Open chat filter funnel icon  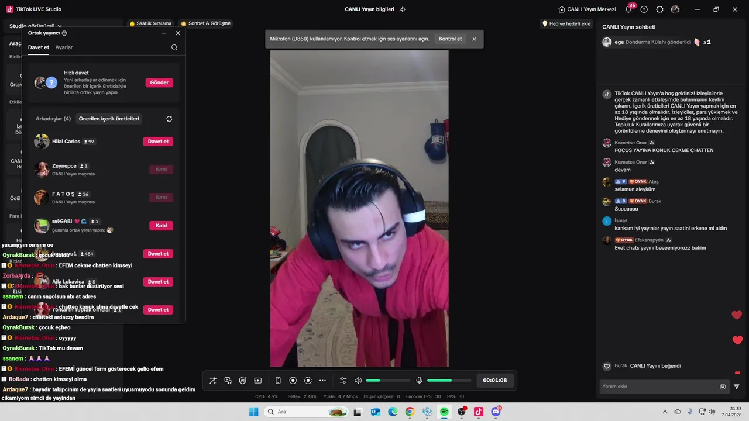coord(737,387)
